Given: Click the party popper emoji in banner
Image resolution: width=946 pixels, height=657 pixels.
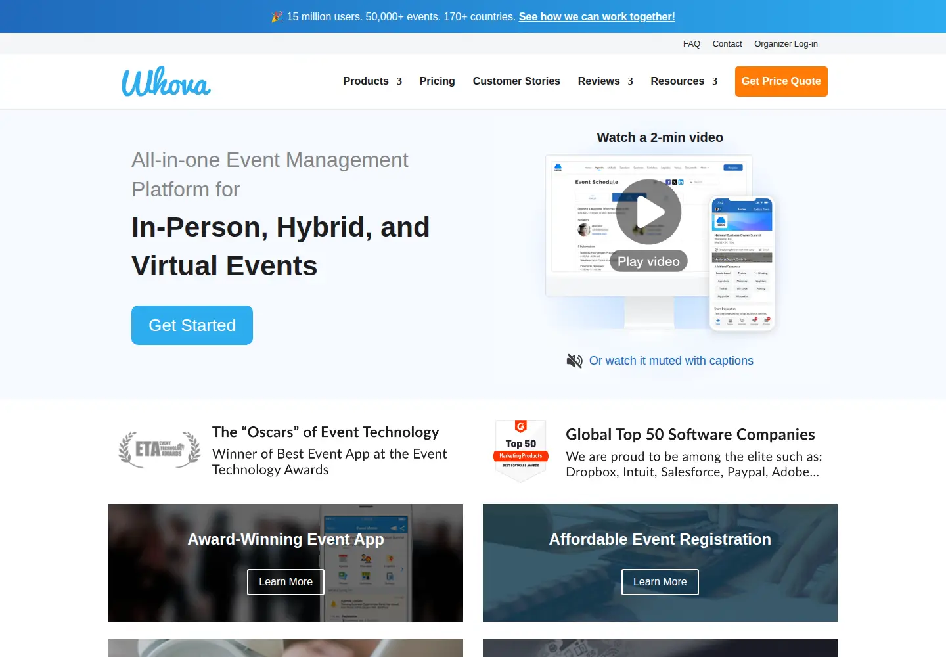Looking at the screenshot, I should point(277,16).
